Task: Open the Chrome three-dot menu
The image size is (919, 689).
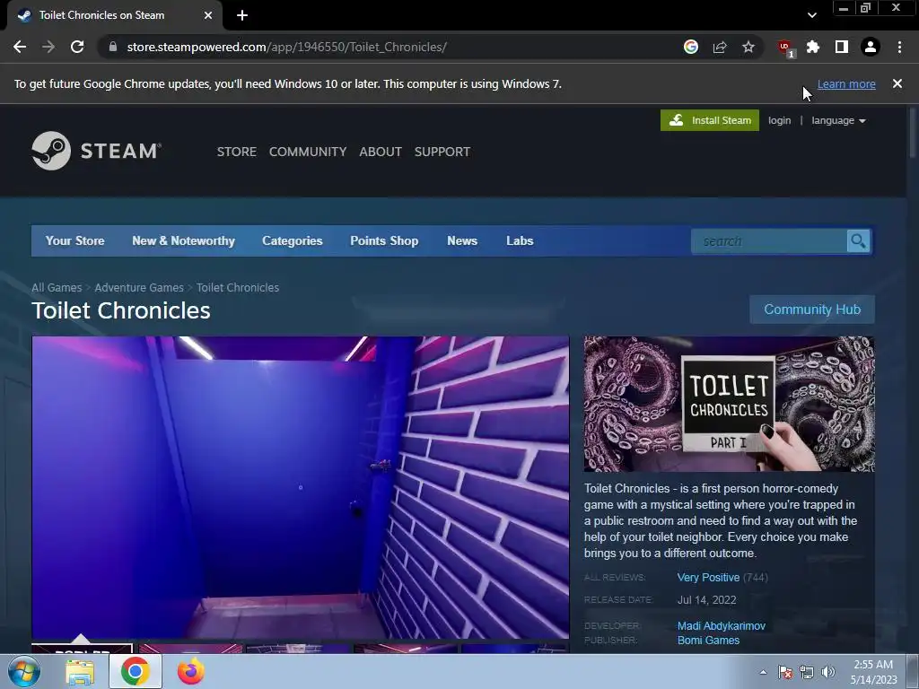Action: tap(899, 47)
